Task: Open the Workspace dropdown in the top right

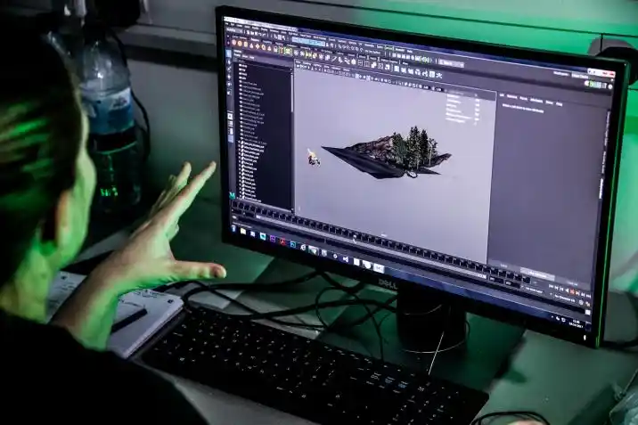Action: point(581,76)
